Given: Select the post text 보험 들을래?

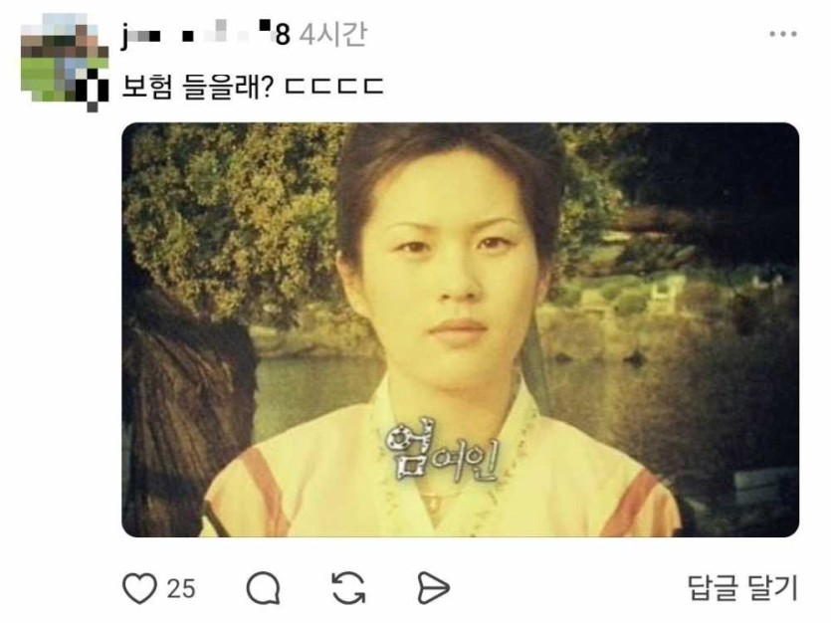Looking at the screenshot, I should [x=197, y=87].
